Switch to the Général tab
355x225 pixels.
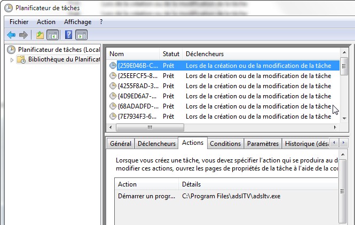pos(121,144)
